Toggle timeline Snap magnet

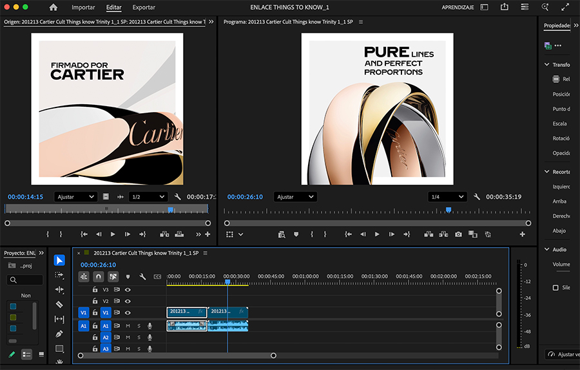coord(99,277)
